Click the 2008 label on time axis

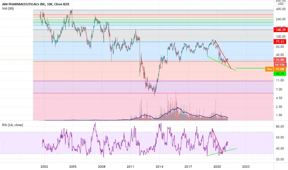pyautogui.click(x=102, y=167)
